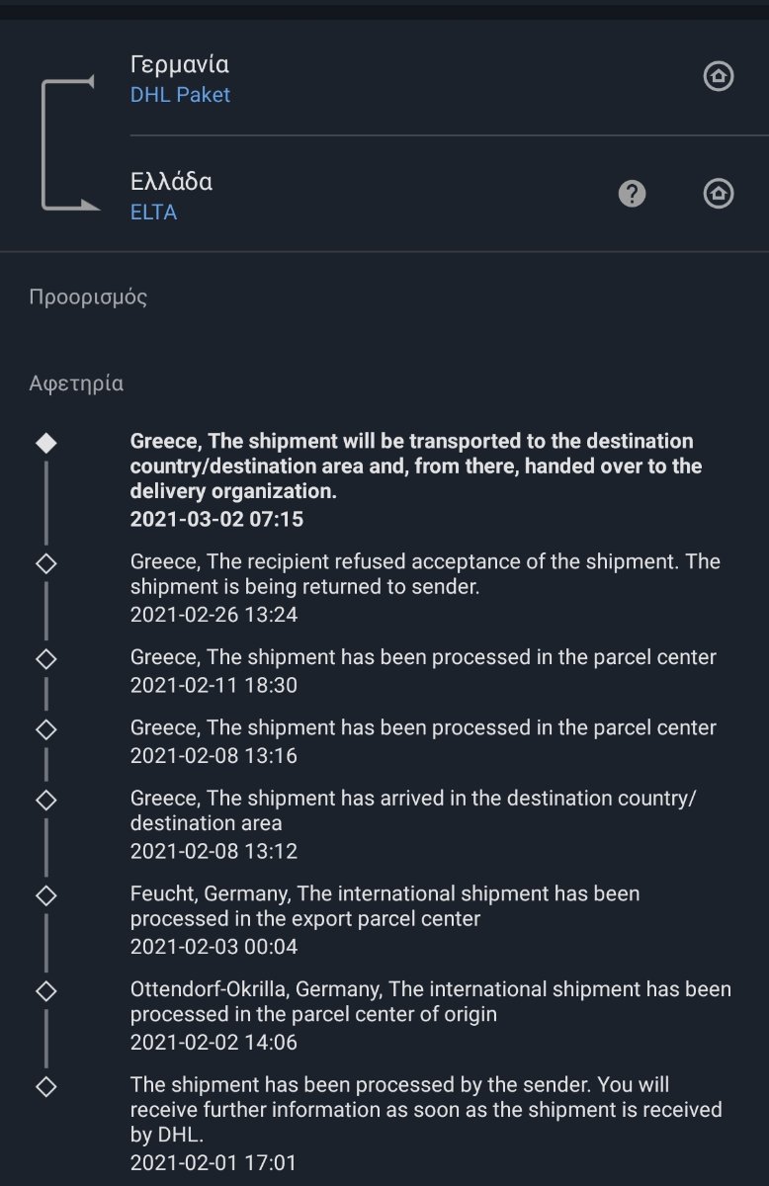This screenshot has width=769, height=1186.
Task: Select the Feucht, Germany event description text
Action: click(385, 906)
